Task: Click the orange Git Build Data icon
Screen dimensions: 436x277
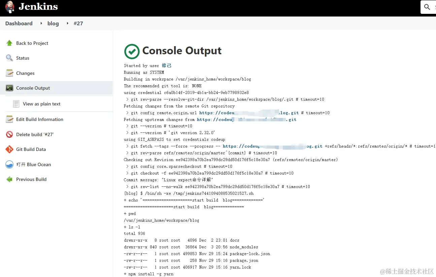Action: 9,149
